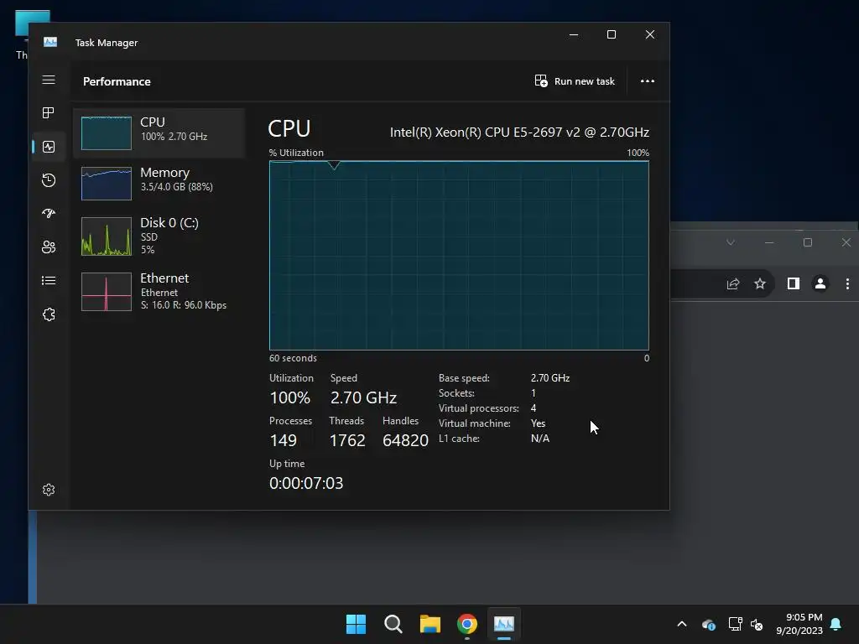
Task: Click the Base speed label
Action: (x=464, y=378)
